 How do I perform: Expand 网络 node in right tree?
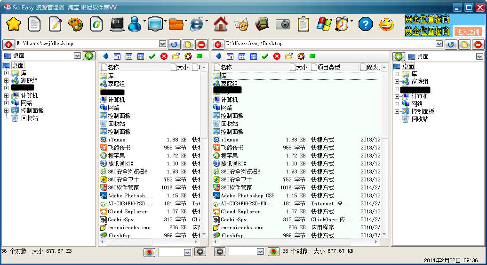pyautogui.click(x=397, y=104)
